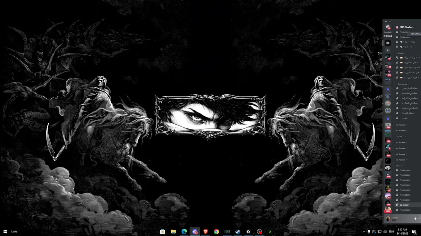
Task: Open the arrow beside the Discord microphone
Action: click(x=419, y=219)
